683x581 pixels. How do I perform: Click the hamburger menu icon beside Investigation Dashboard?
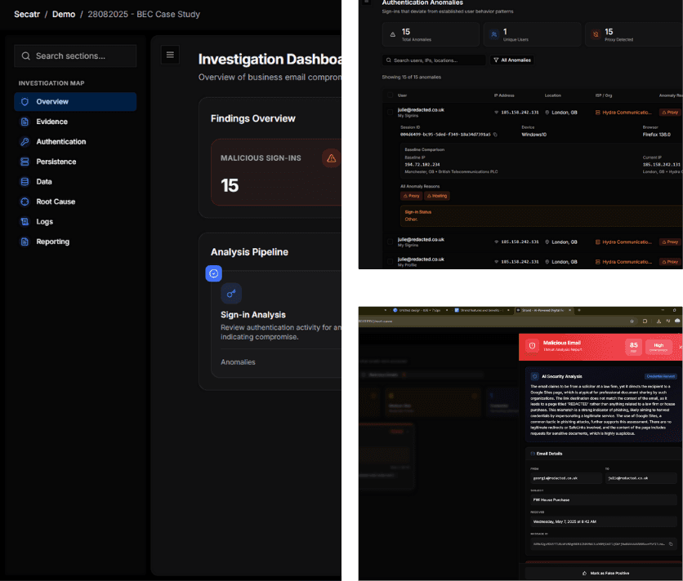170,55
